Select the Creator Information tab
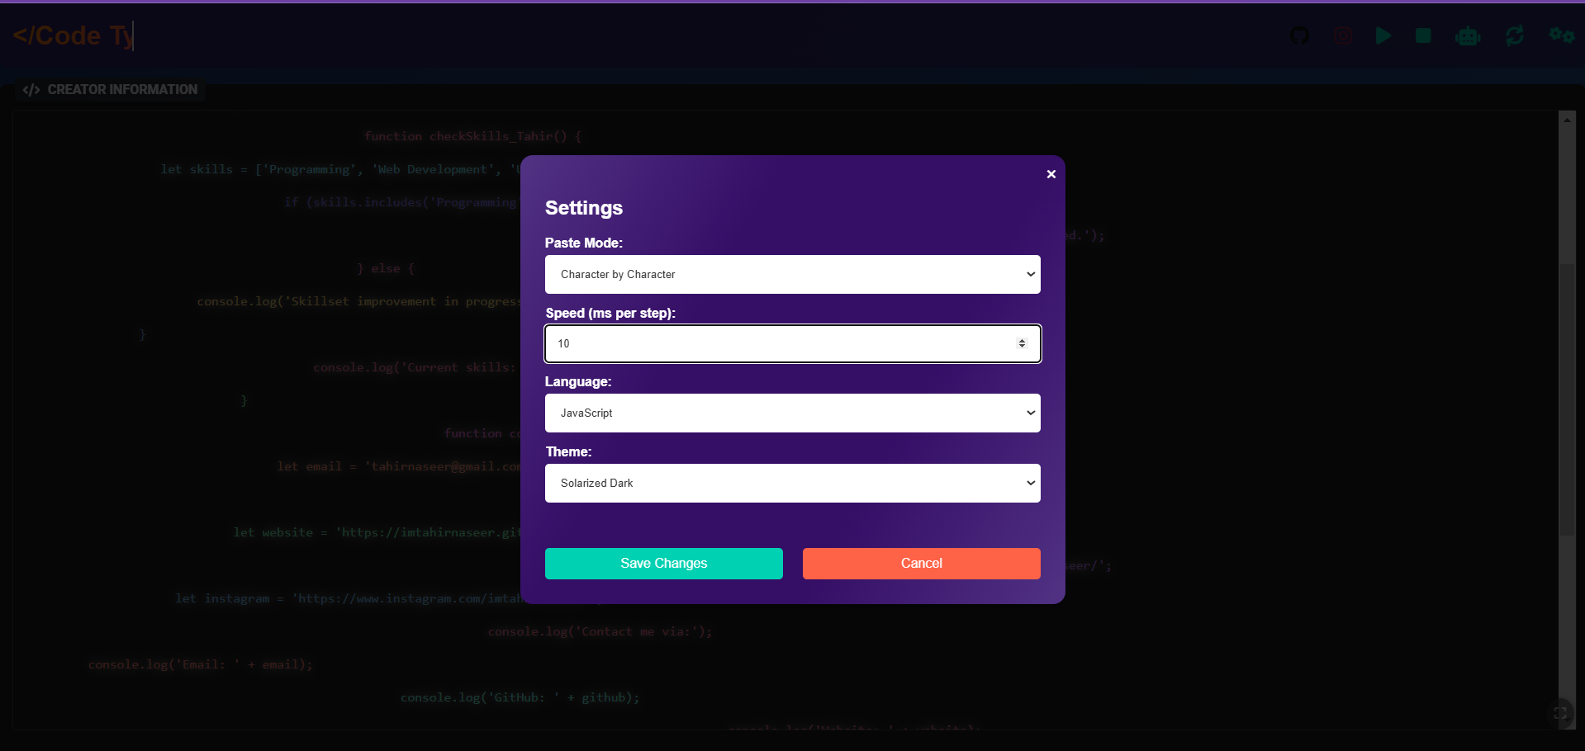Viewport: 1585px width, 751px height. (111, 89)
